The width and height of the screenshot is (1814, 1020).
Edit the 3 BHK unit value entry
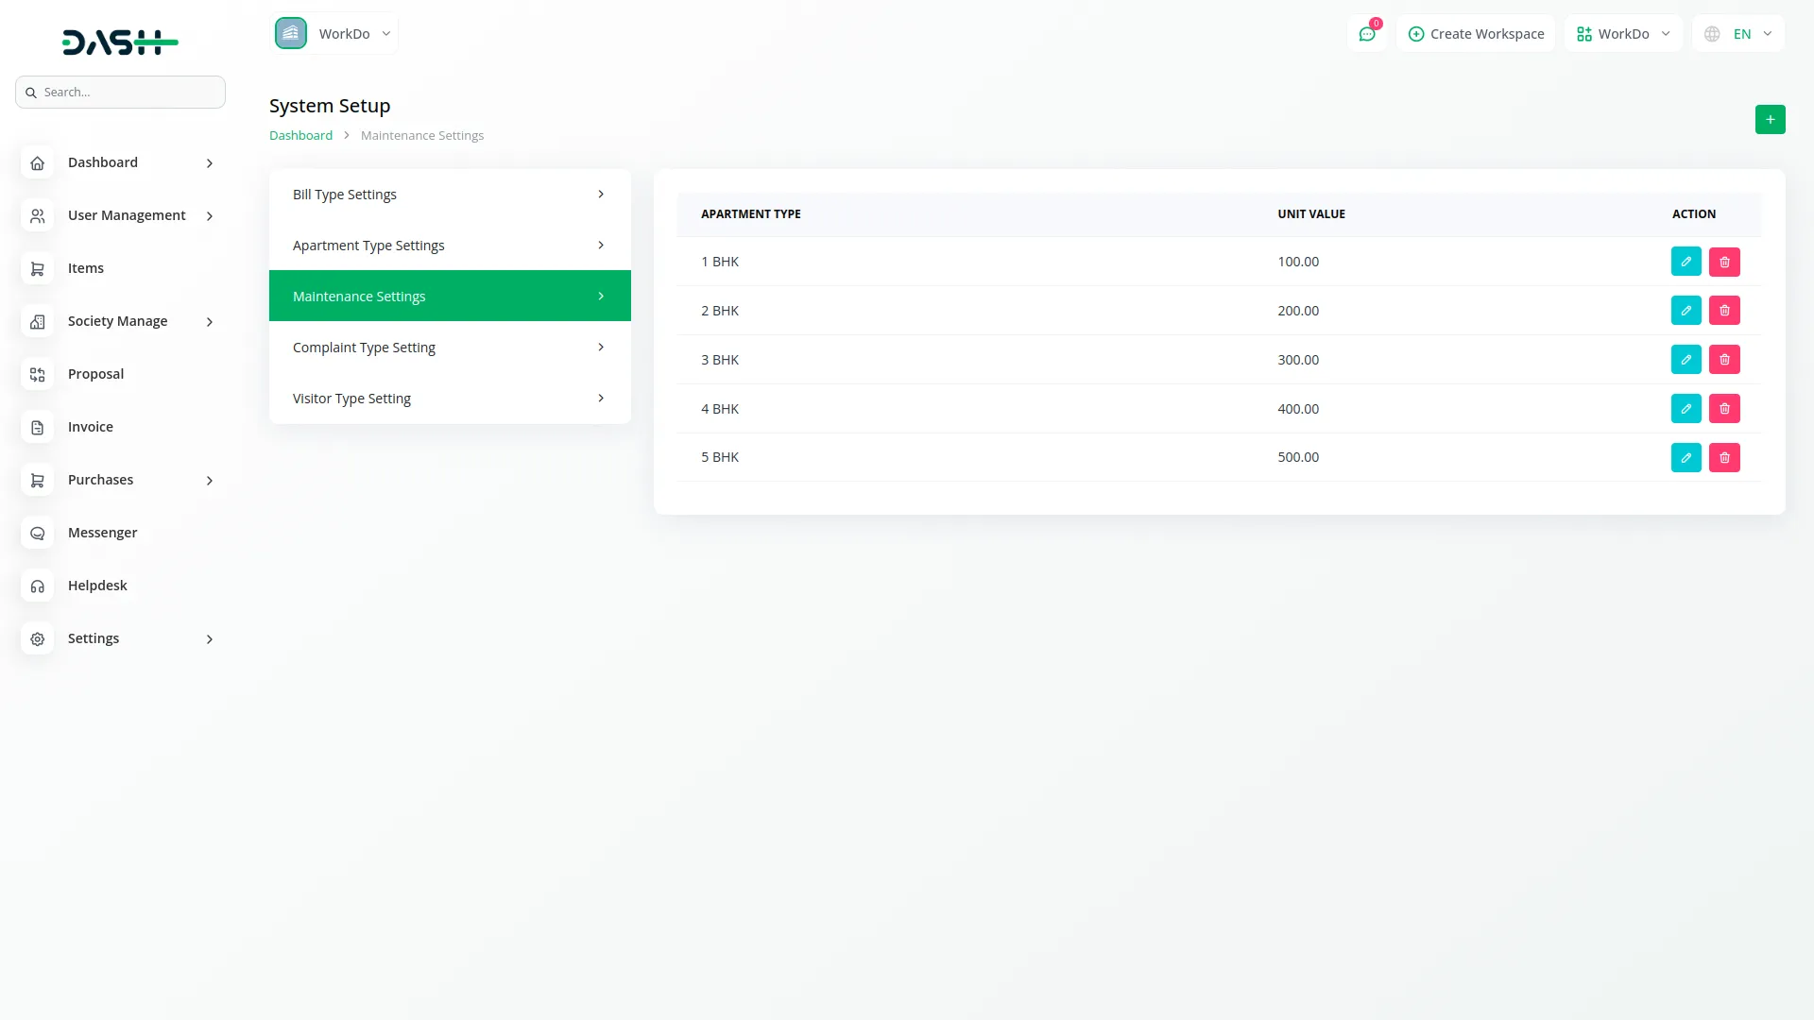pos(1686,360)
